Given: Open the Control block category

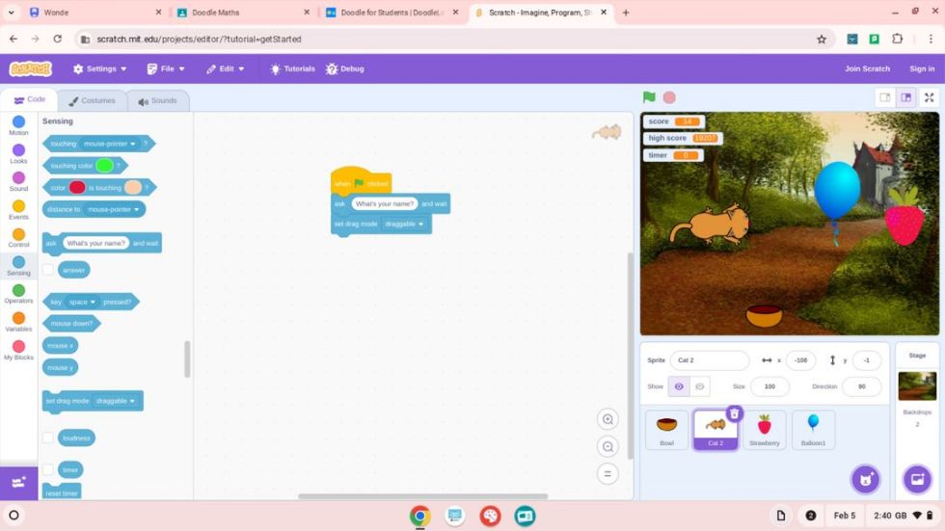Looking at the screenshot, I should (x=18, y=238).
